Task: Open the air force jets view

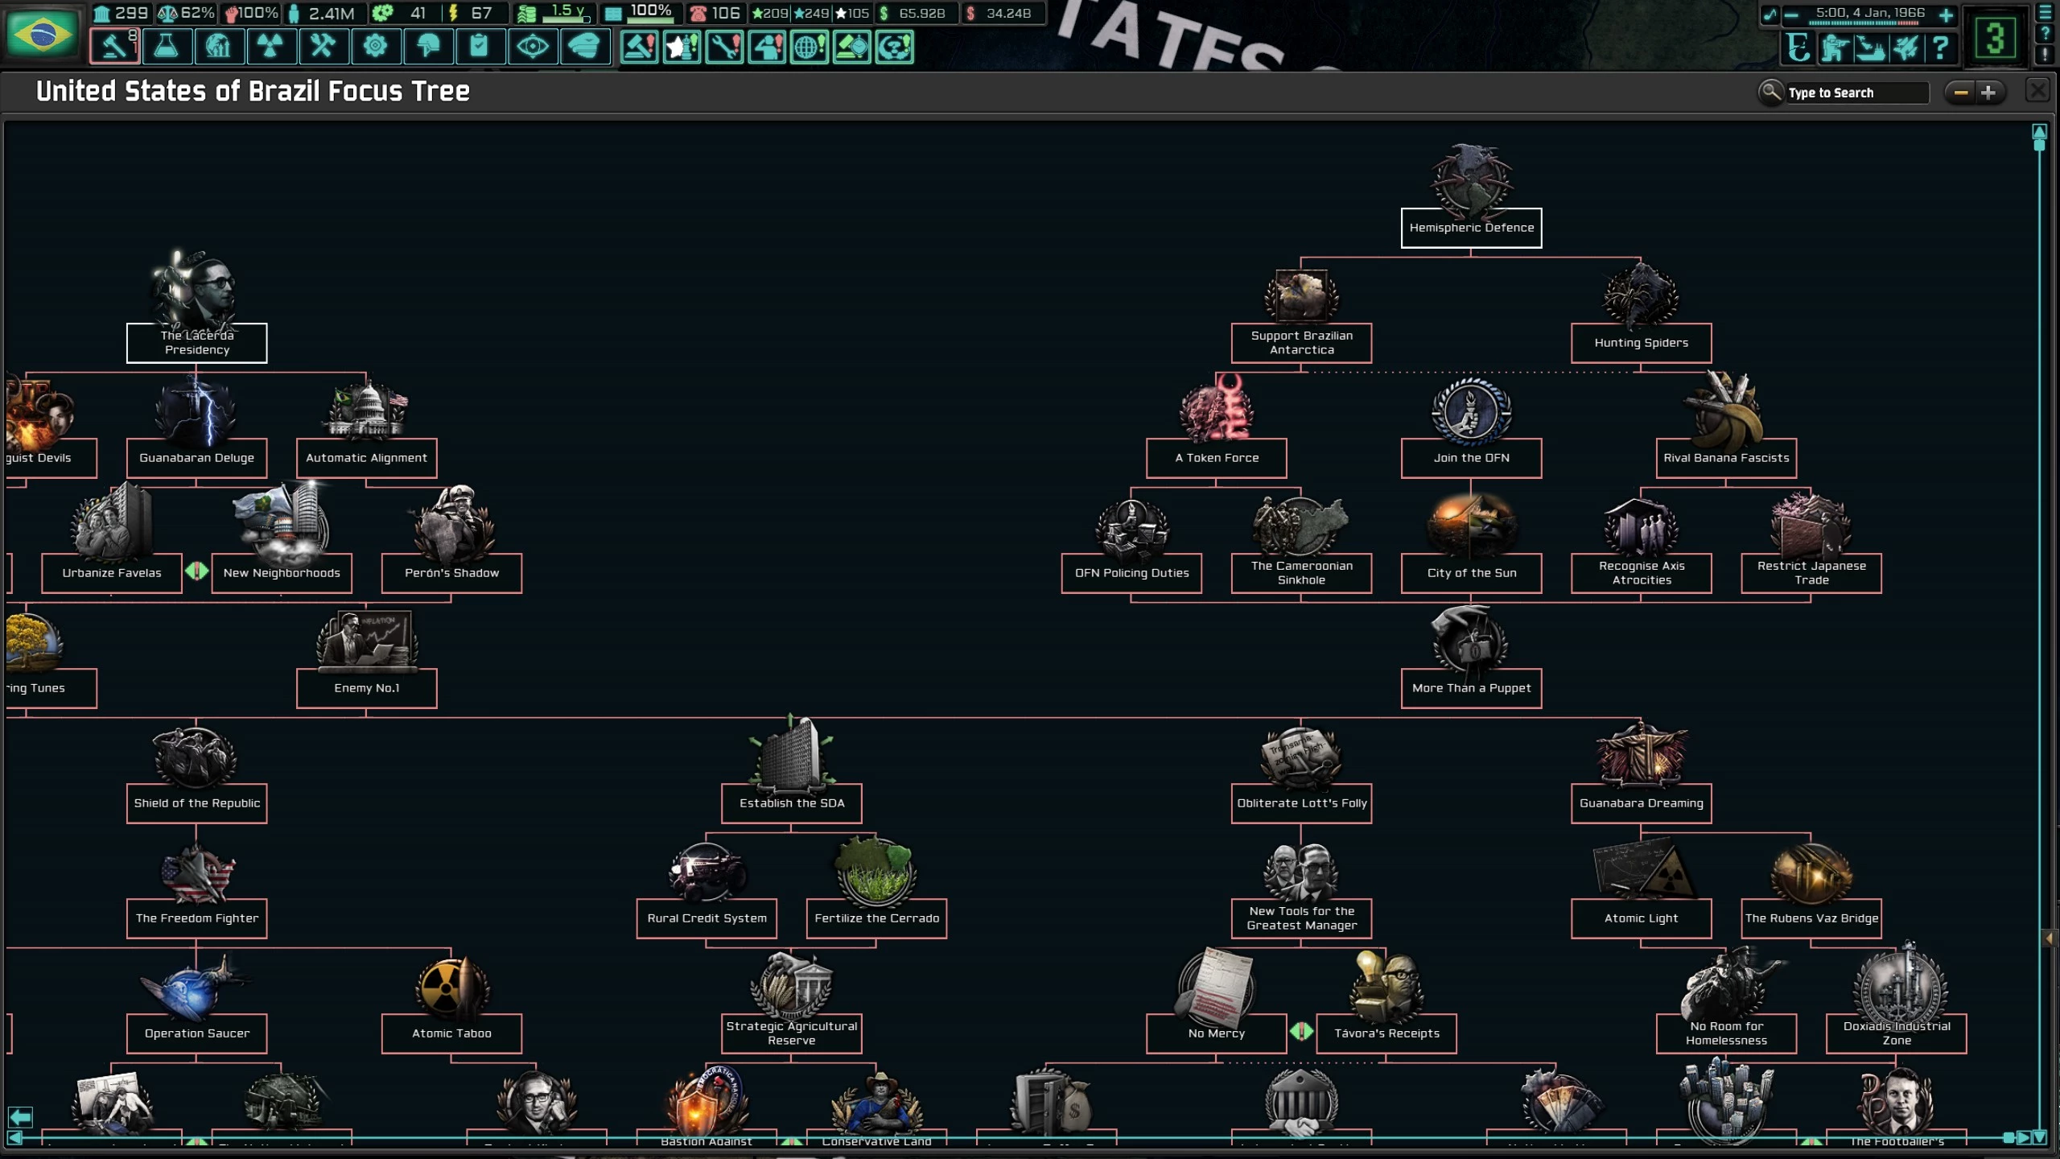Action: tap(1905, 47)
